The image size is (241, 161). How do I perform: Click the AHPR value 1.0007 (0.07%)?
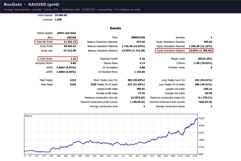(x=66, y=67)
